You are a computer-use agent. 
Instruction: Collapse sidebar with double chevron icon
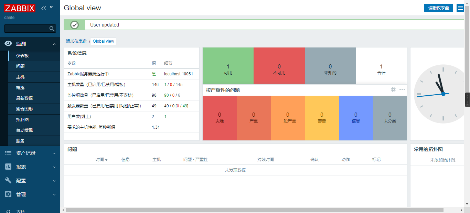pos(44,8)
